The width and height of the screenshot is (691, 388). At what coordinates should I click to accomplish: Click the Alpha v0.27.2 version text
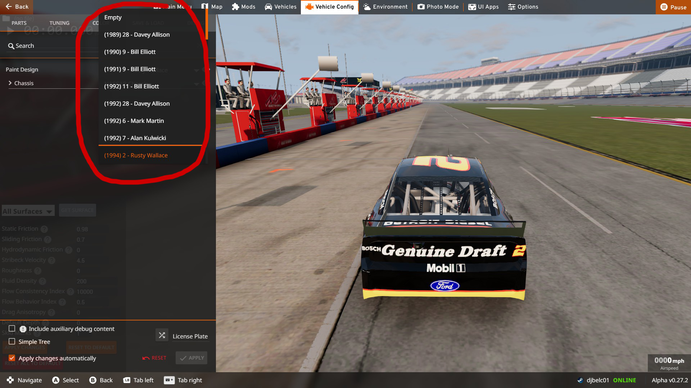click(669, 380)
